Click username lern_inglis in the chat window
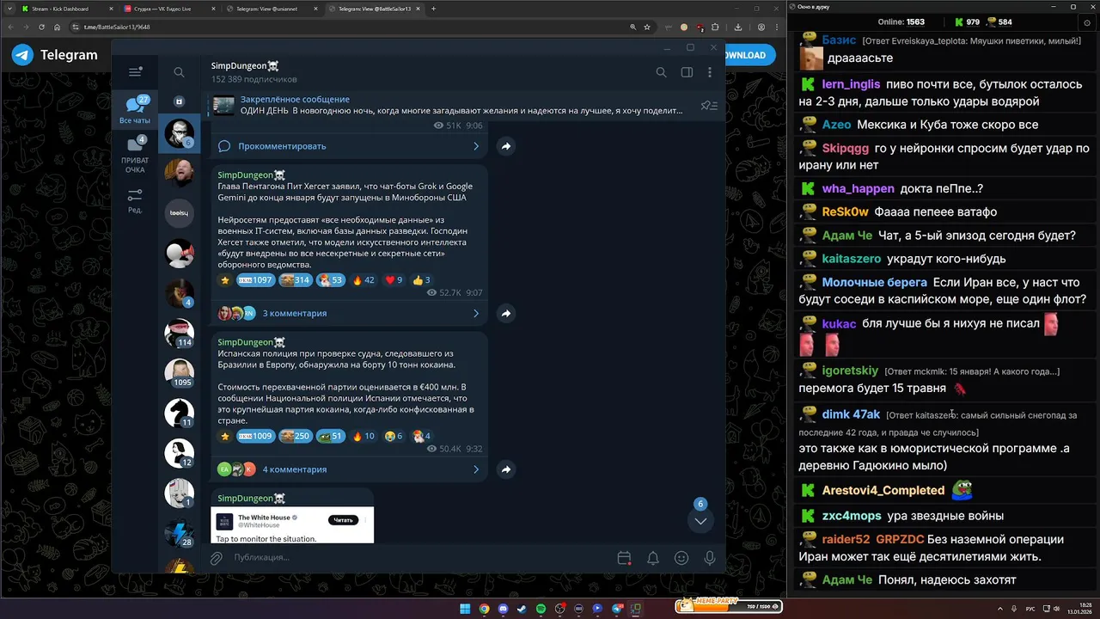 coord(851,84)
